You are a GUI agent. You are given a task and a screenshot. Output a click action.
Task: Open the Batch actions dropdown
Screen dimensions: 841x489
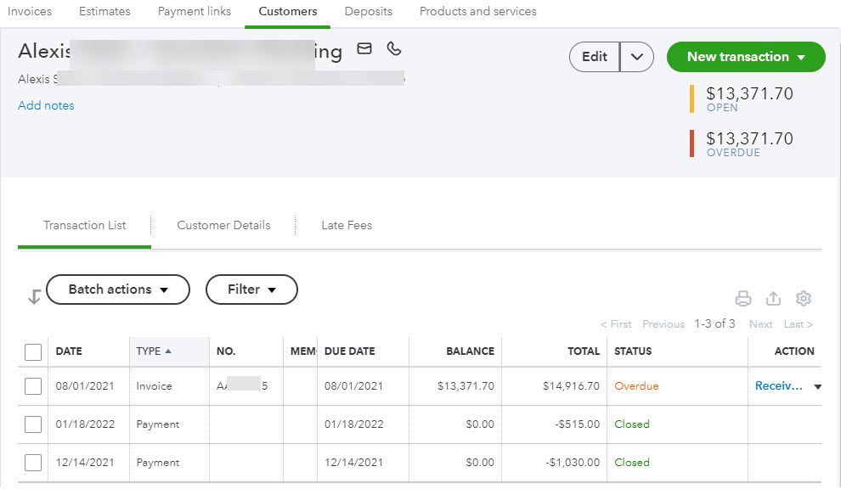(117, 289)
